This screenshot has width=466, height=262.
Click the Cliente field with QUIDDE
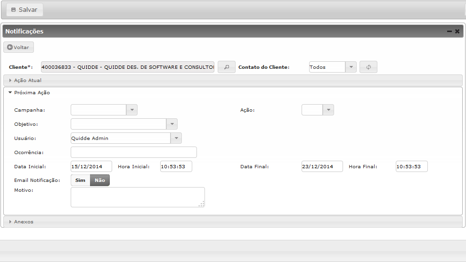point(128,67)
